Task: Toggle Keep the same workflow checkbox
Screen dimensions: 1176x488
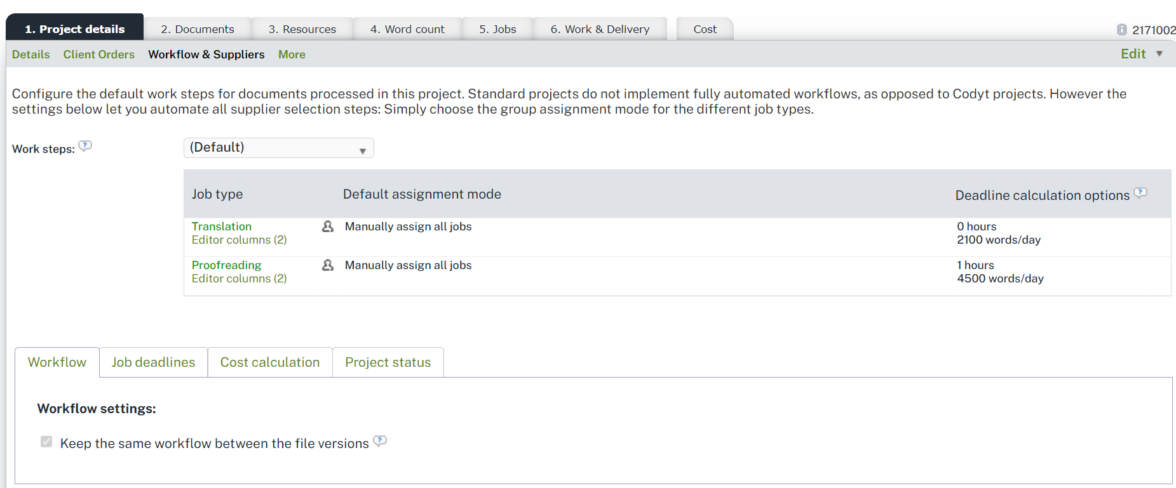Action: tap(46, 442)
